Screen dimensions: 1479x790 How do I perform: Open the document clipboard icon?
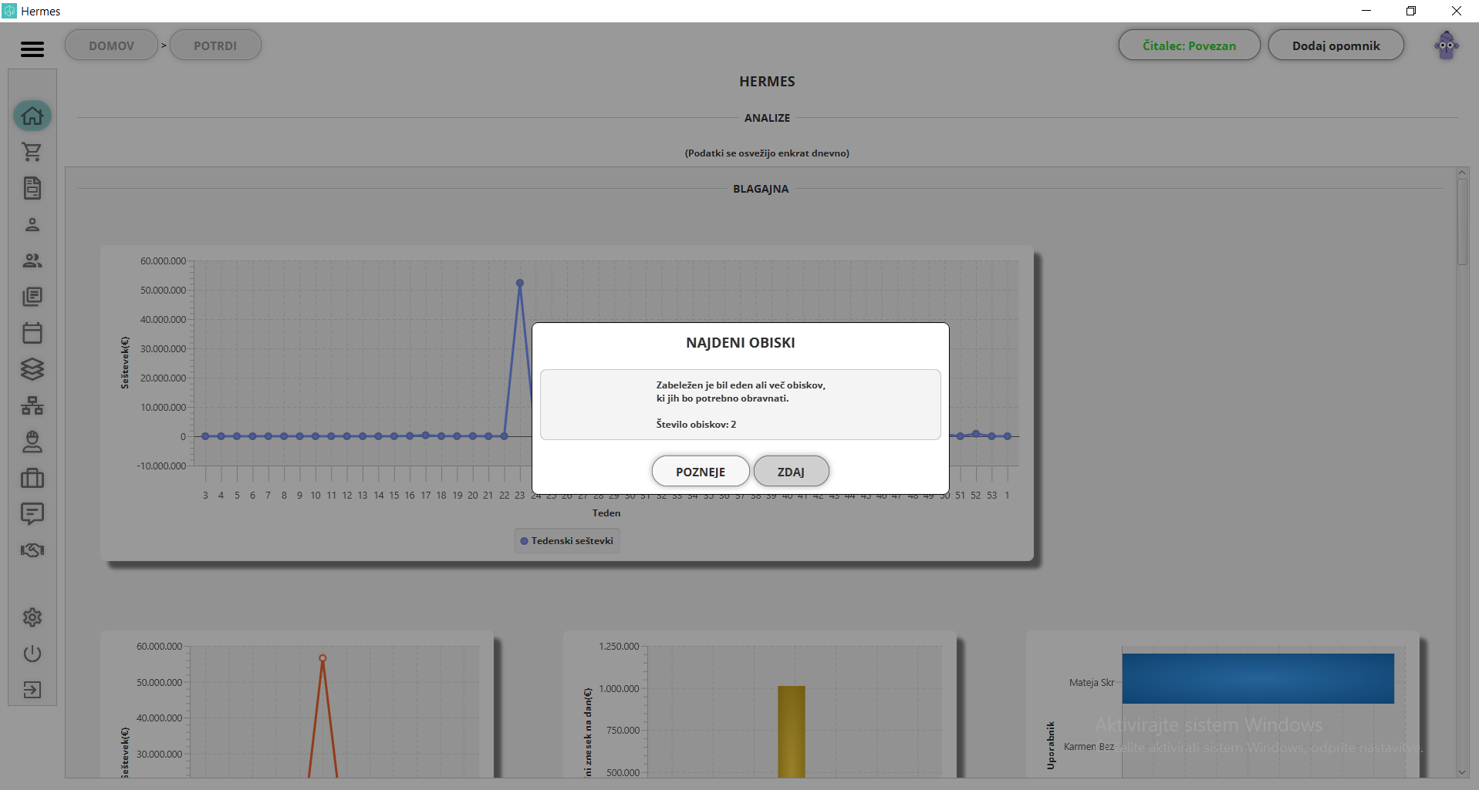[x=32, y=188]
